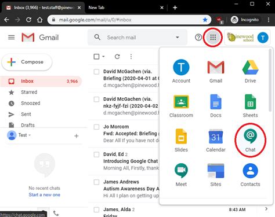
Task: Open Gmail support help icon
Action: coord(198,37)
